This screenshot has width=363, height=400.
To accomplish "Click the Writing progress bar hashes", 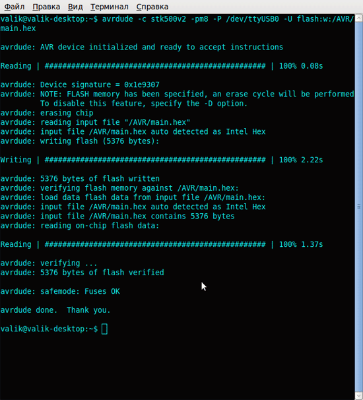I will tap(155, 160).
